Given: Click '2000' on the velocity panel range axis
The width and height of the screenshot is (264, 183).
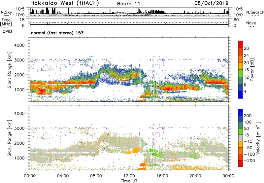Looking at the screenshot, I should click(x=19, y=143).
